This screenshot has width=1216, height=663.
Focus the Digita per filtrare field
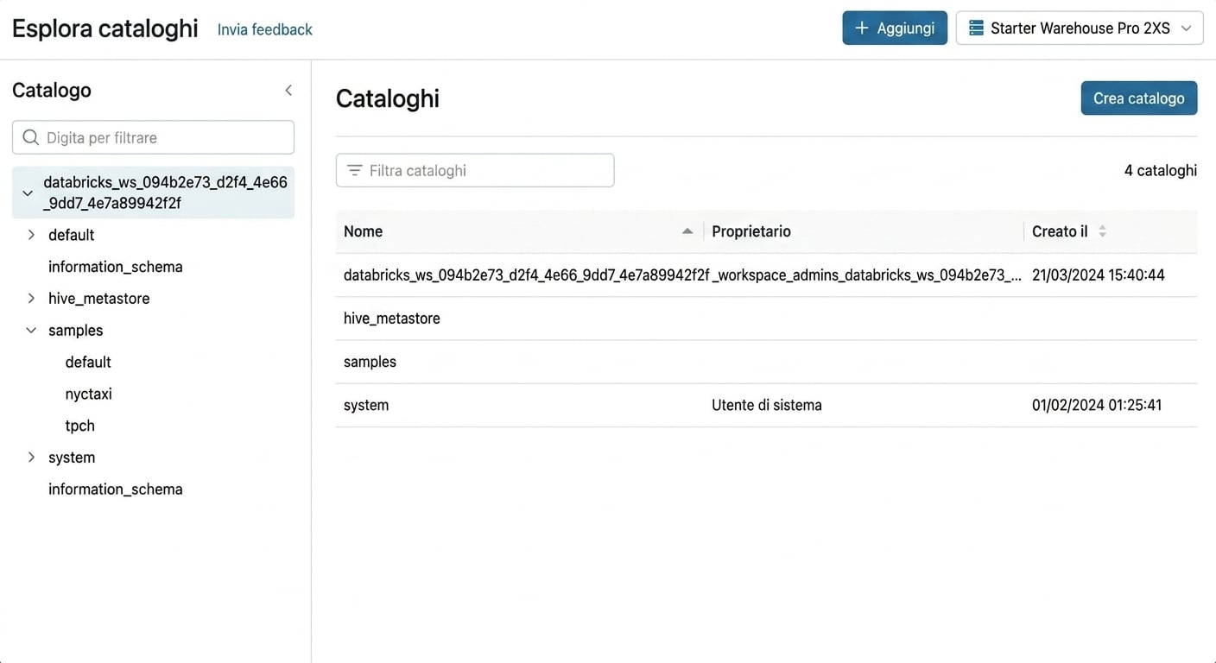[153, 137]
